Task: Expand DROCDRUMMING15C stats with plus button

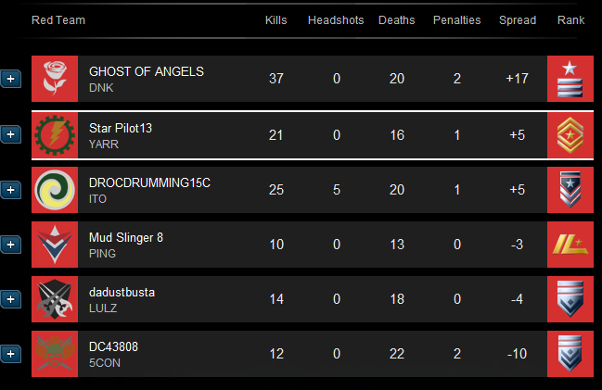Action: pos(10,190)
